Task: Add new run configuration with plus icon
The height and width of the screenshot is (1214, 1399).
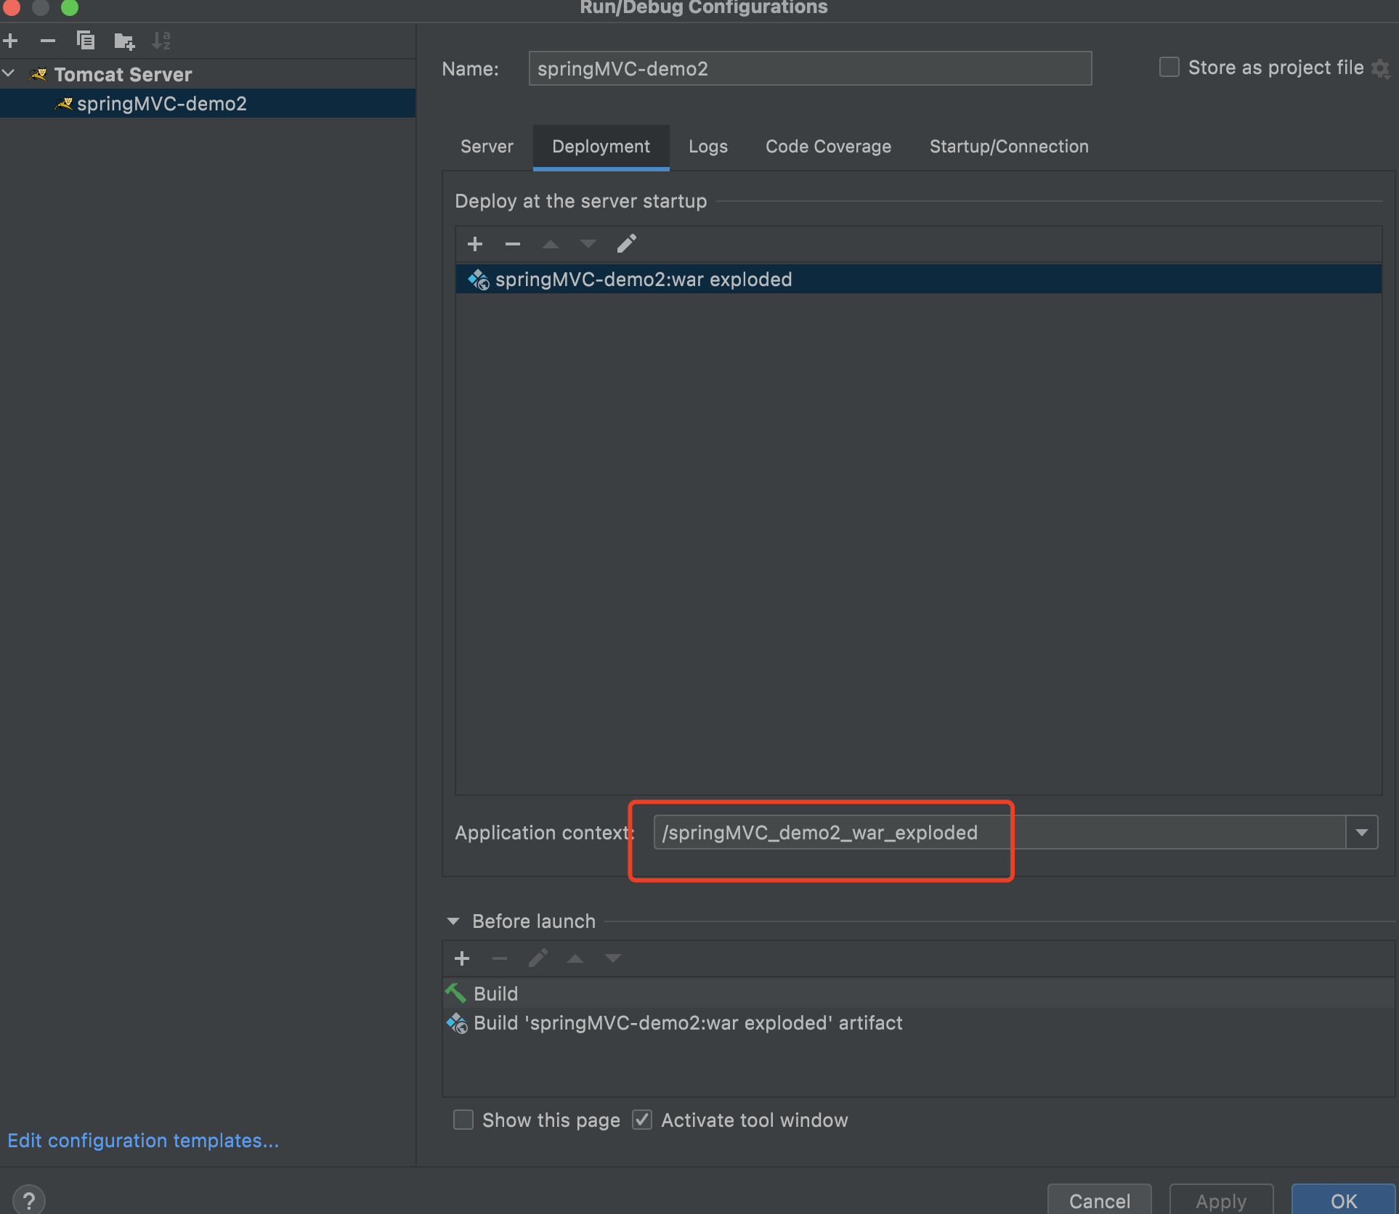Action: point(10,41)
